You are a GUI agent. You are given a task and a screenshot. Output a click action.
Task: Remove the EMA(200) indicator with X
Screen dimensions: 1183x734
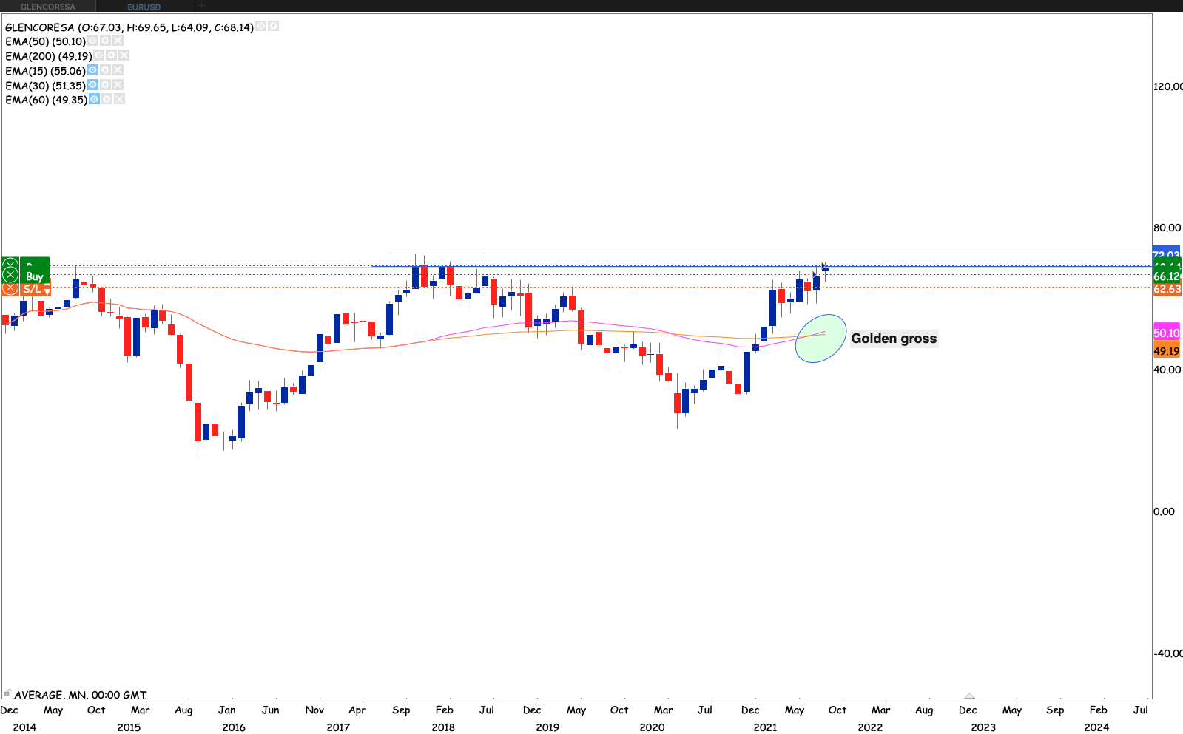pyautogui.click(x=124, y=55)
